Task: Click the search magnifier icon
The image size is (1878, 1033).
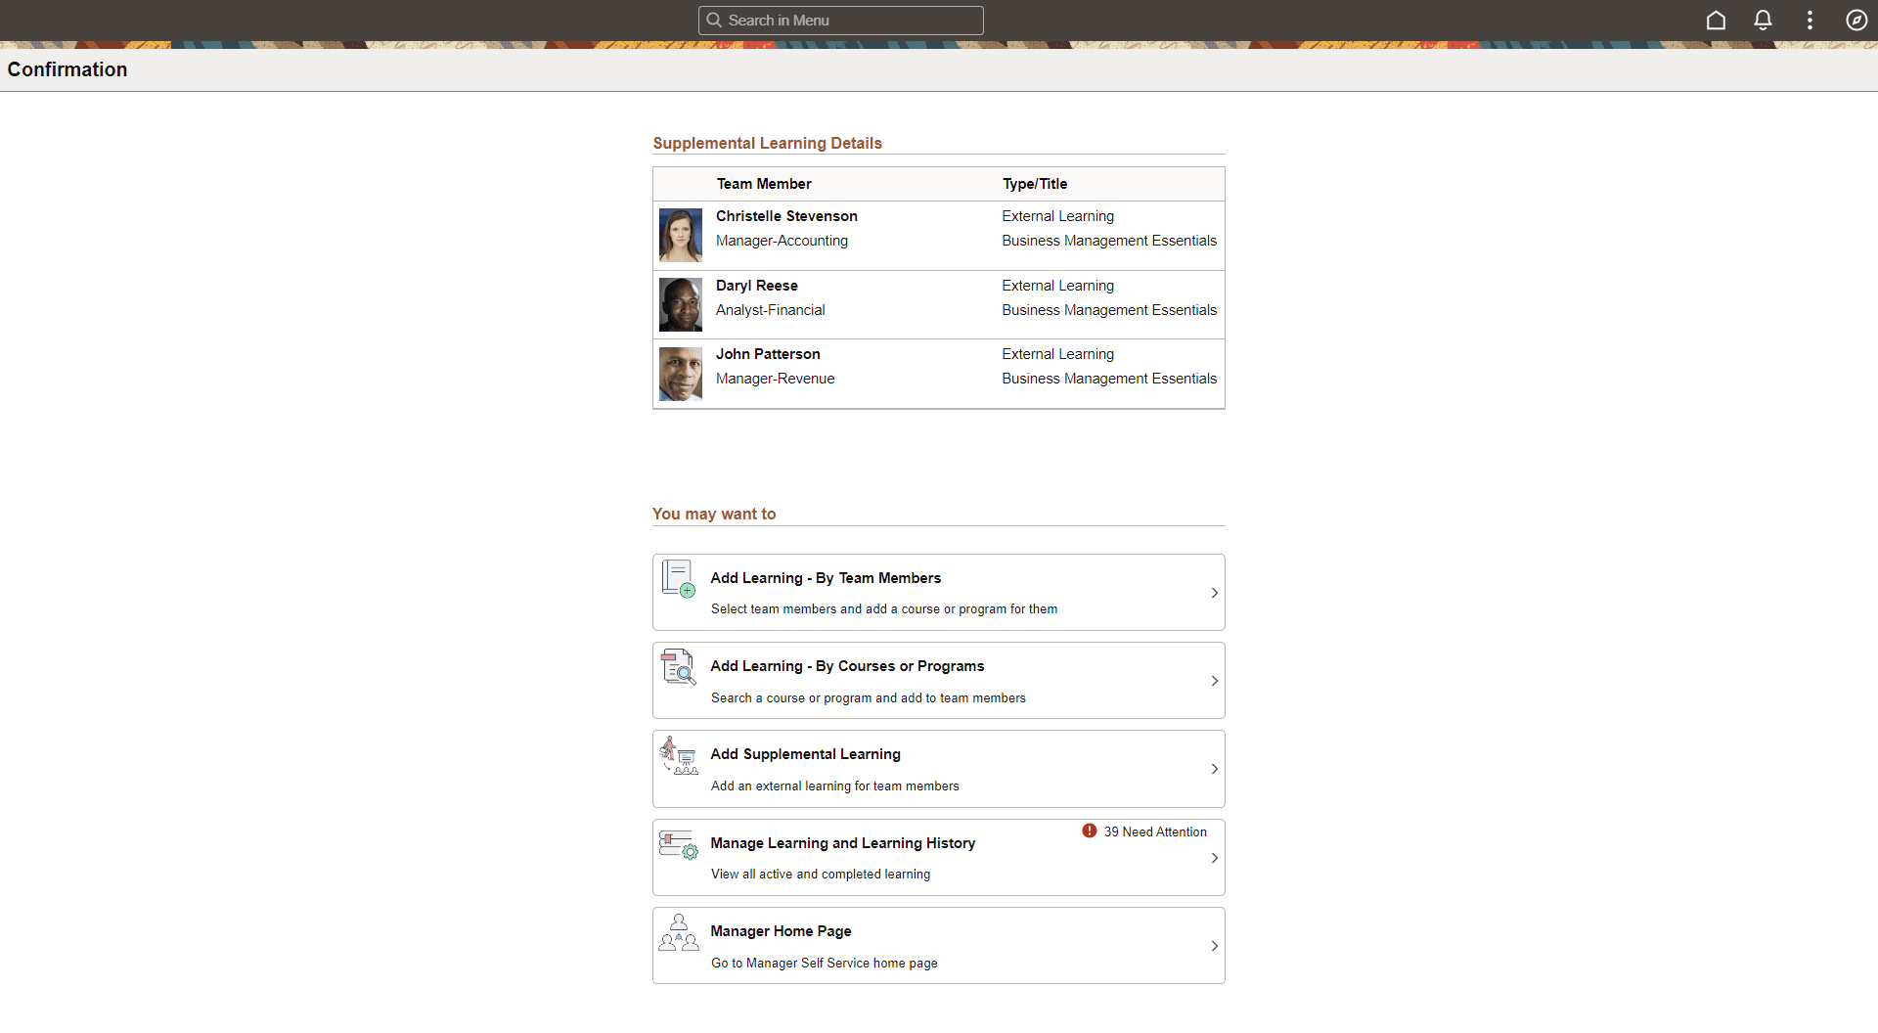Action: pyautogui.click(x=713, y=20)
